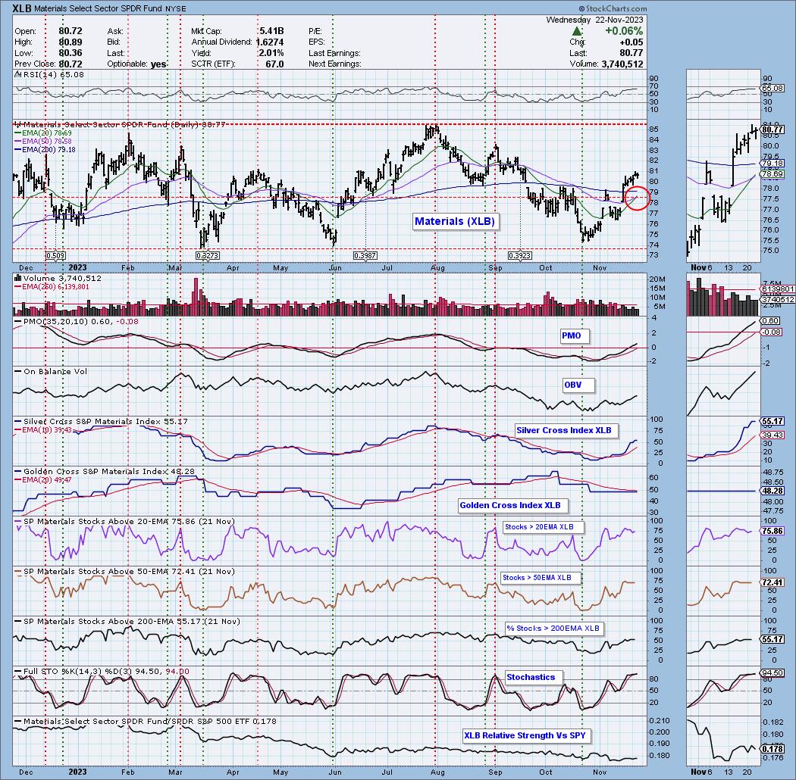Viewport: 796px width, 780px height.
Task: Click the 0.178 relative strength value tag
Action: (772, 749)
